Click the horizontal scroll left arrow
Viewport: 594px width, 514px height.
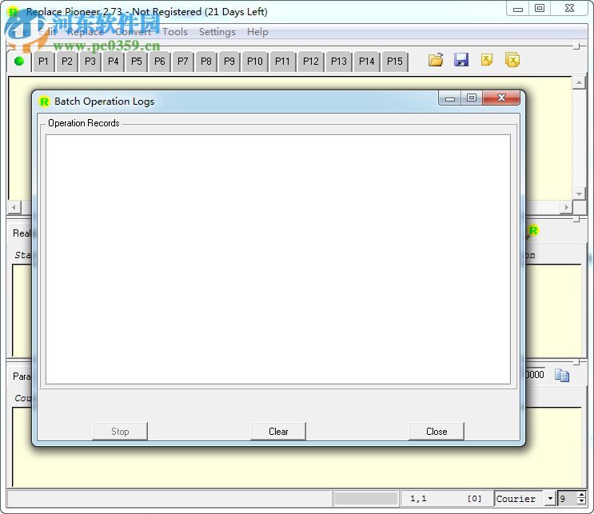pyautogui.click(x=14, y=207)
